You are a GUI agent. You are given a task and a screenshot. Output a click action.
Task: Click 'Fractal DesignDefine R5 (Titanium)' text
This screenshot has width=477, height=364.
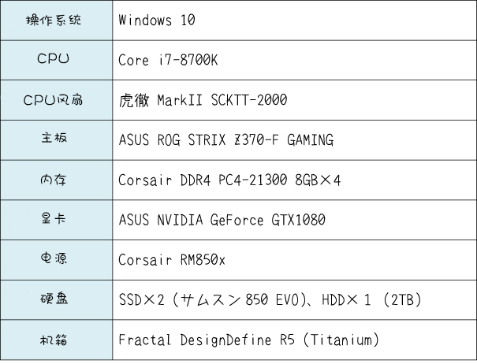[x=249, y=340]
